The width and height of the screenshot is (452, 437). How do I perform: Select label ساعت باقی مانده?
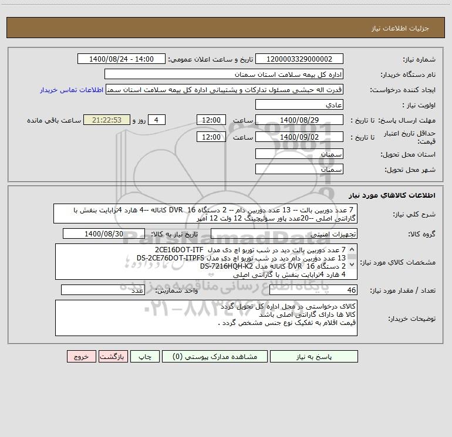pos(54,120)
